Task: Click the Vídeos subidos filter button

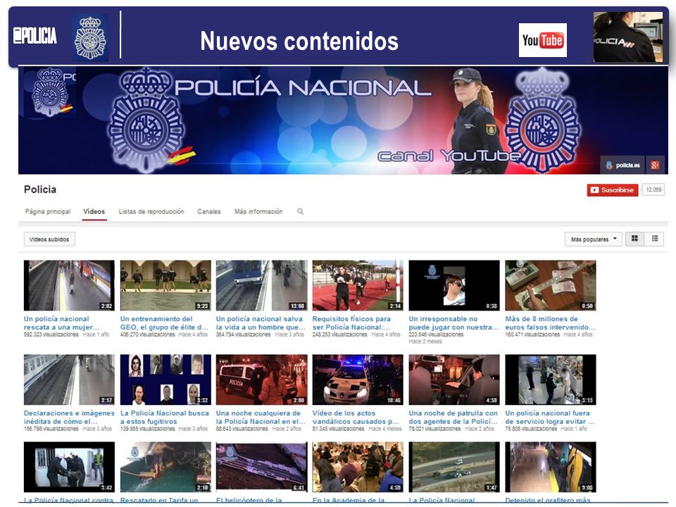Action: [x=49, y=239]
